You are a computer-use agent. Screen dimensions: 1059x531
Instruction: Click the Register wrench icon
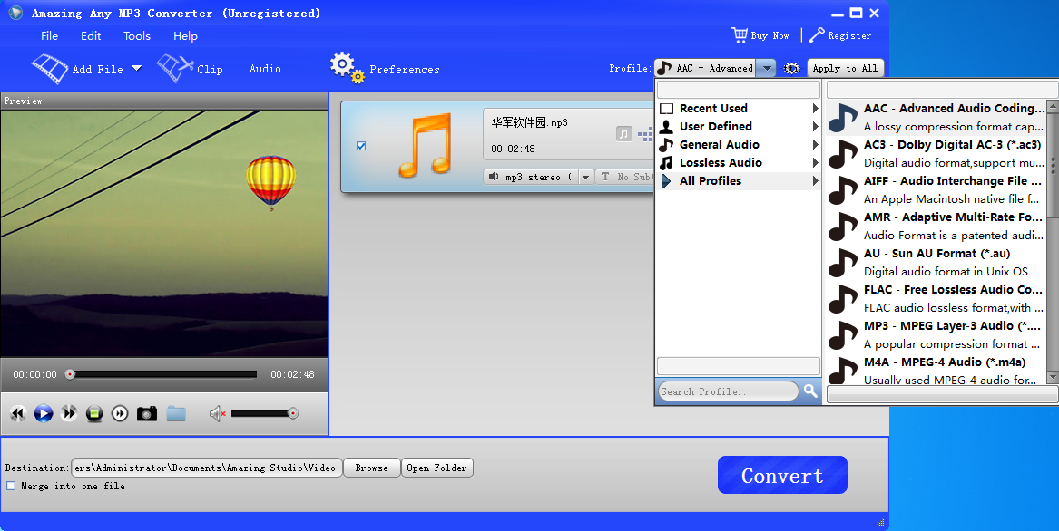[818, 35]
